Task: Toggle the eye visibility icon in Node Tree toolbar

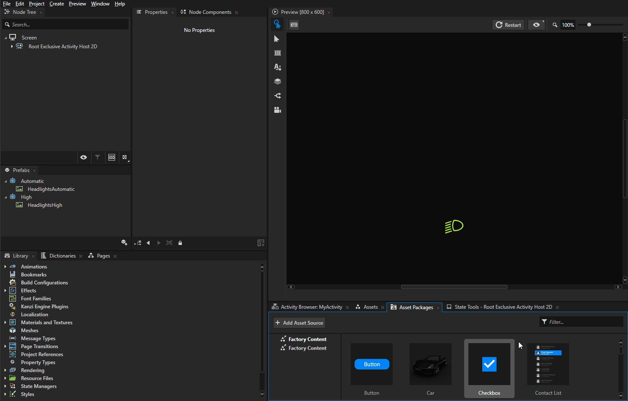Action: coord(84,157)
